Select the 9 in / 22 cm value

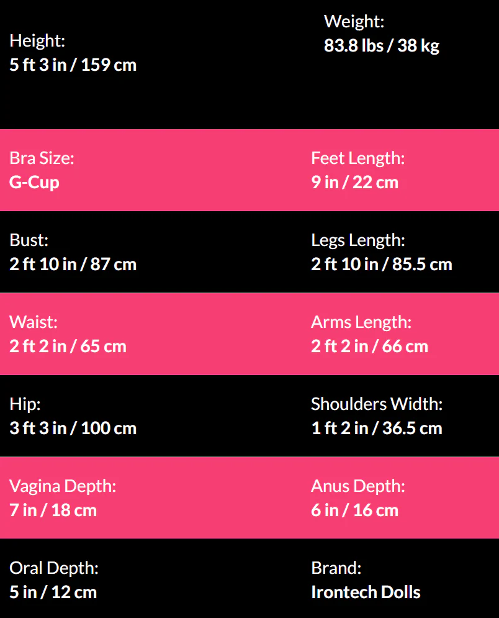pos(354,183)
